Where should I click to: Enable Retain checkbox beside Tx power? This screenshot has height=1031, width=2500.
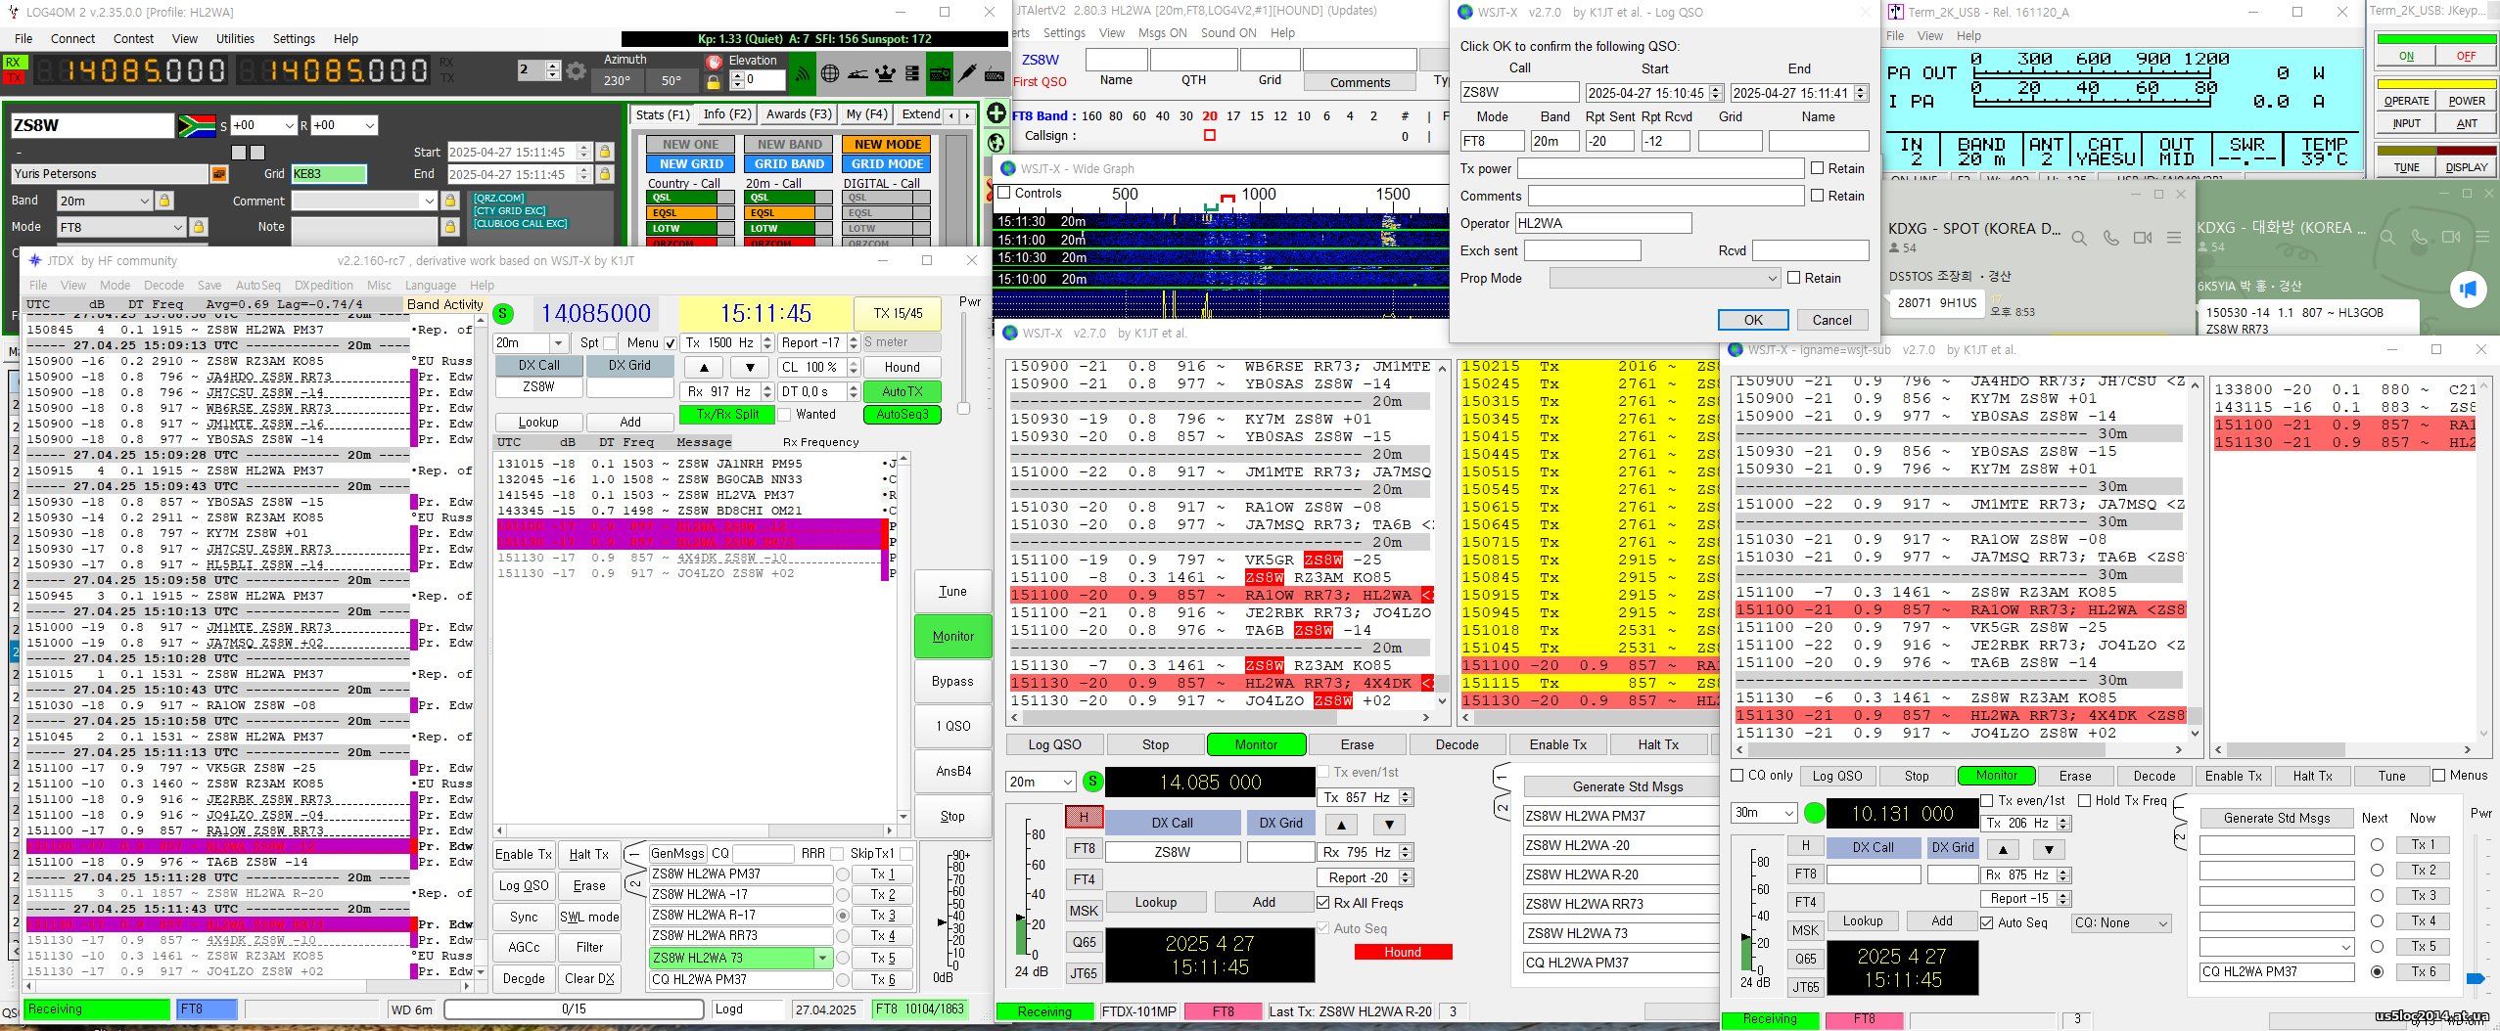1818,168
